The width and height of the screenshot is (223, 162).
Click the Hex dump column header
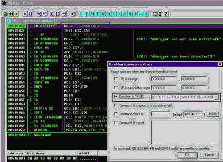click(x=35, y=153)
